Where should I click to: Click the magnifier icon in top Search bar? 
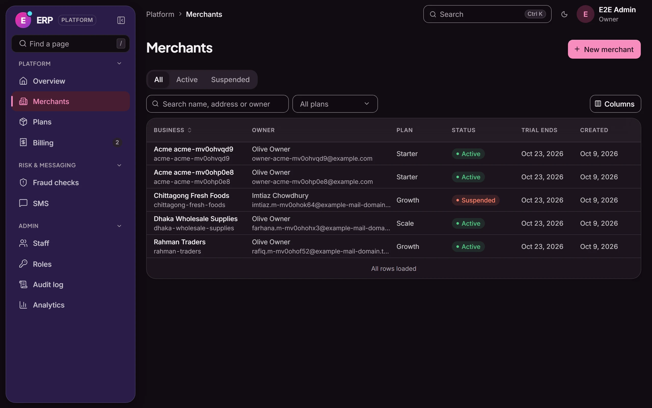pos(433,14)
